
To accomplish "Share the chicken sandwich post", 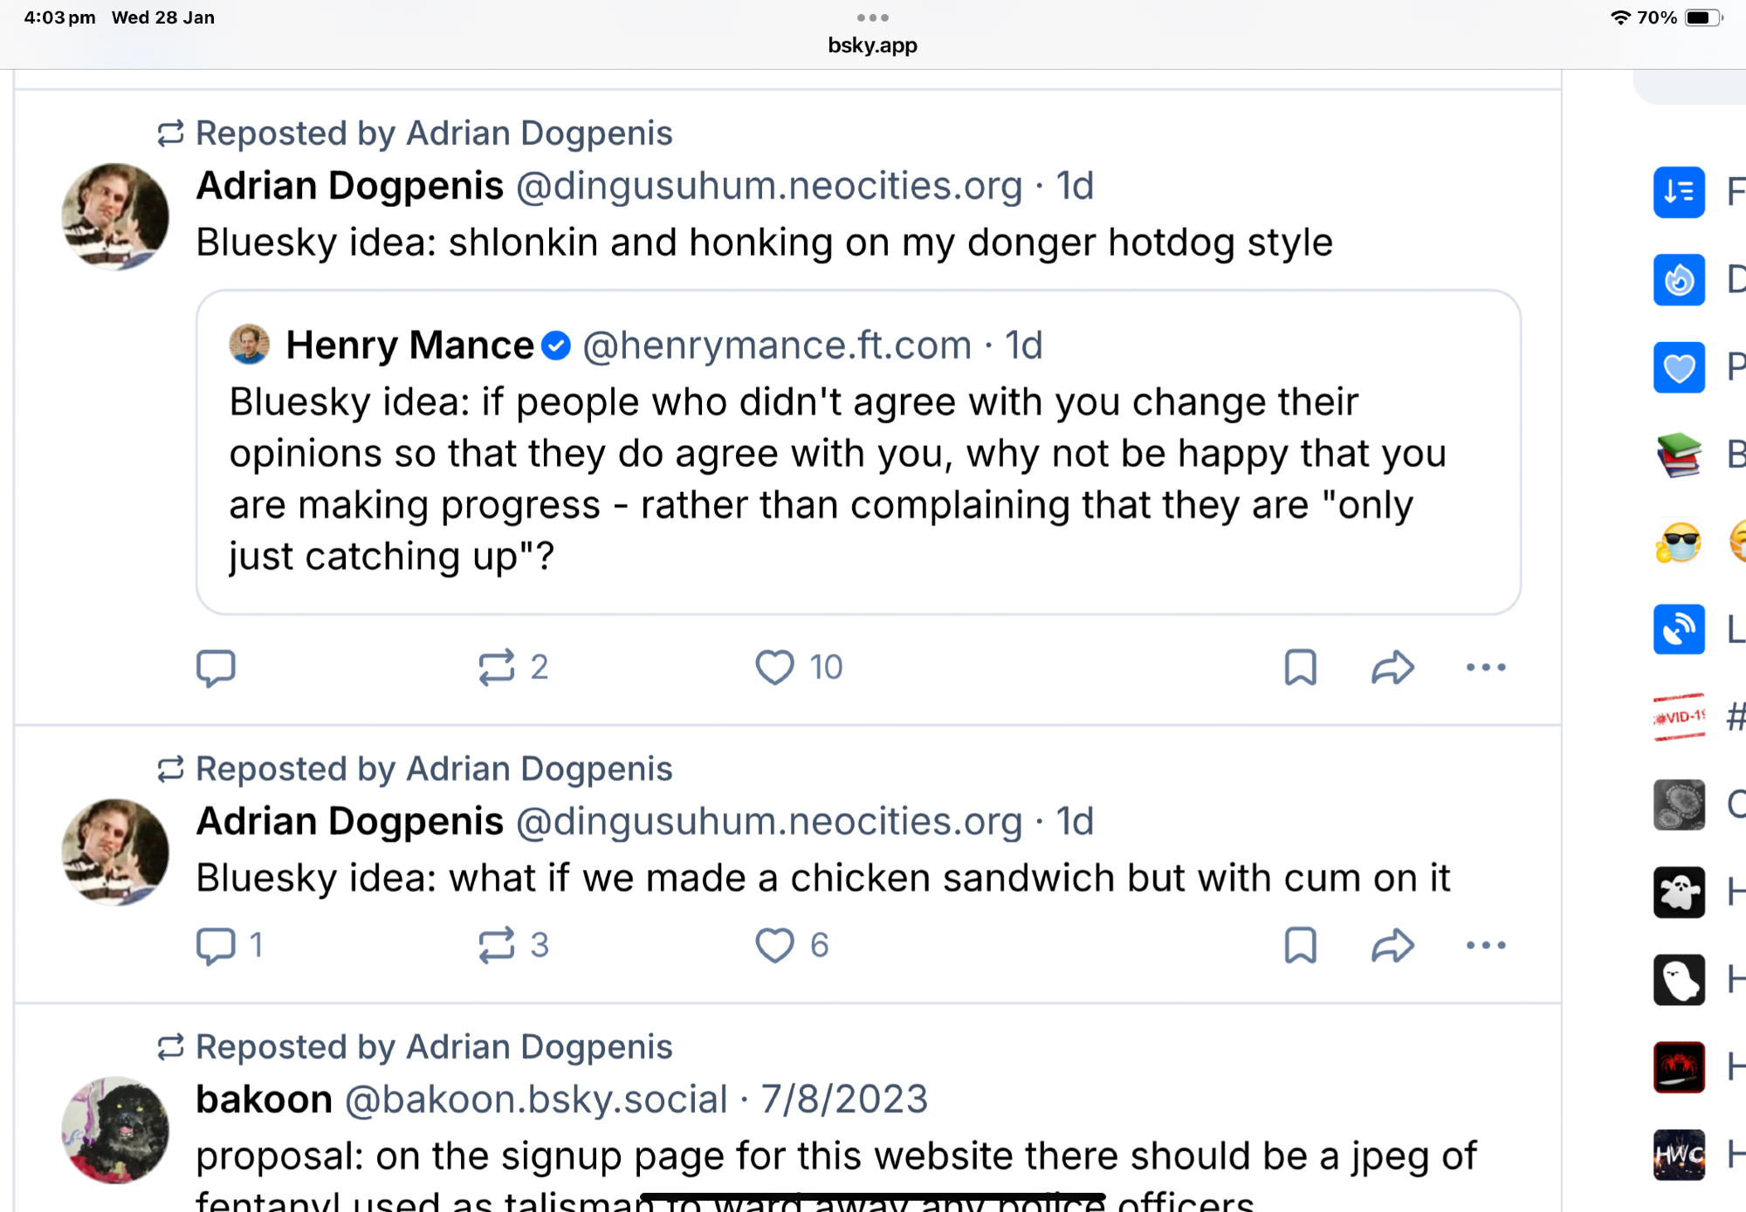I will 1392,945.
